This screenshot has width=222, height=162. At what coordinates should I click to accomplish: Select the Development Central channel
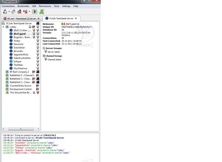point(21,89)
